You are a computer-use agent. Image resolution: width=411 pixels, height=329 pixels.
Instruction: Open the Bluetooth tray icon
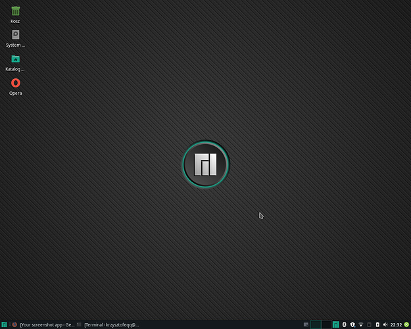(345, 324)
